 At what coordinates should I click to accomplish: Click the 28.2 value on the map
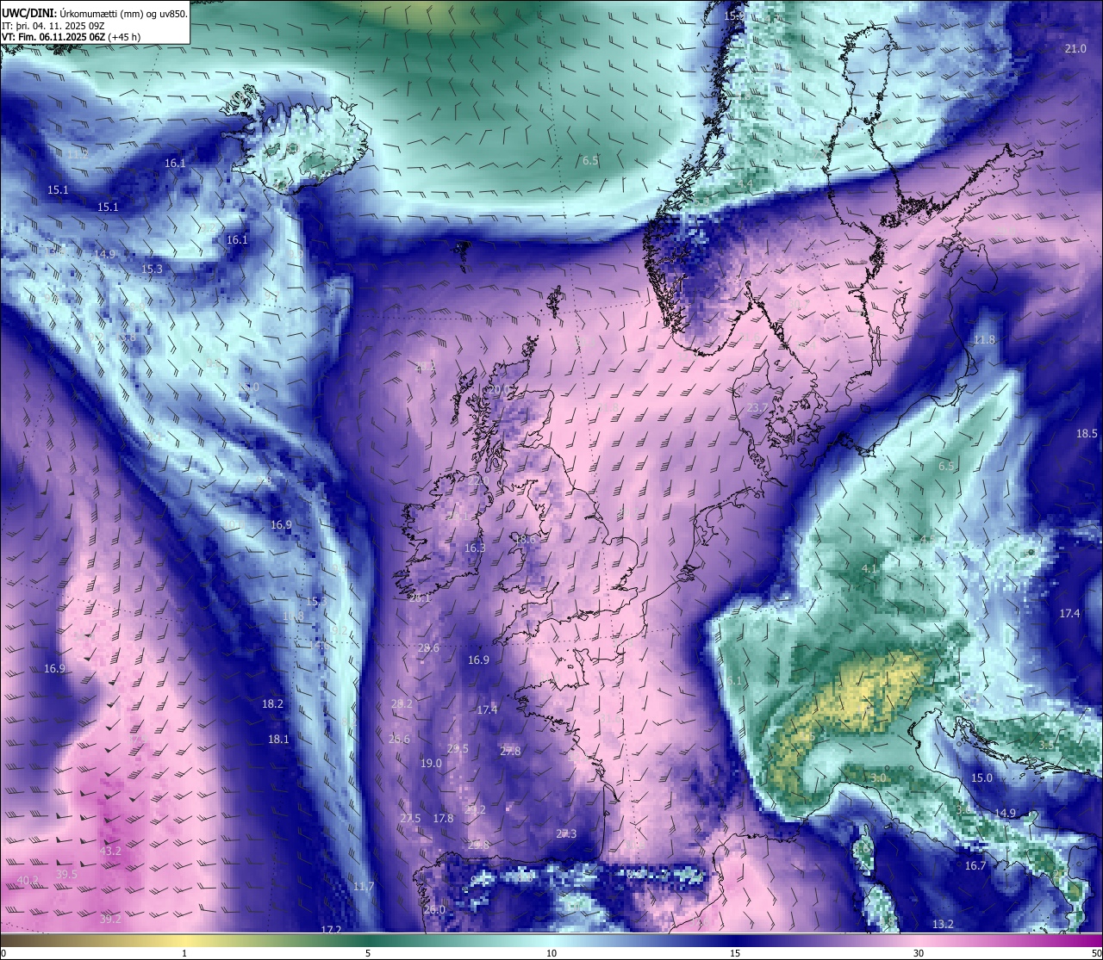point(402,703)
